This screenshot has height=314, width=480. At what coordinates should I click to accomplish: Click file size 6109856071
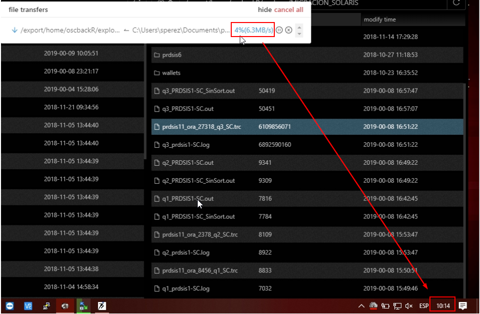(275, 127)
